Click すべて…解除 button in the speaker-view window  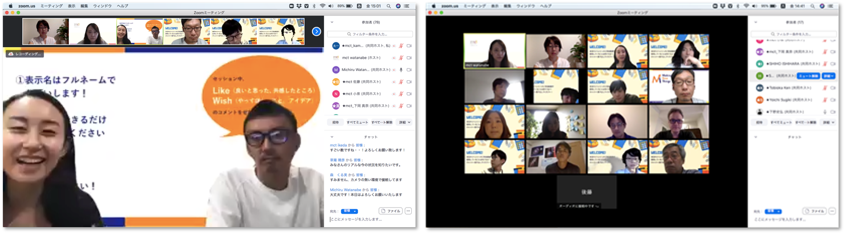(382, 122)
